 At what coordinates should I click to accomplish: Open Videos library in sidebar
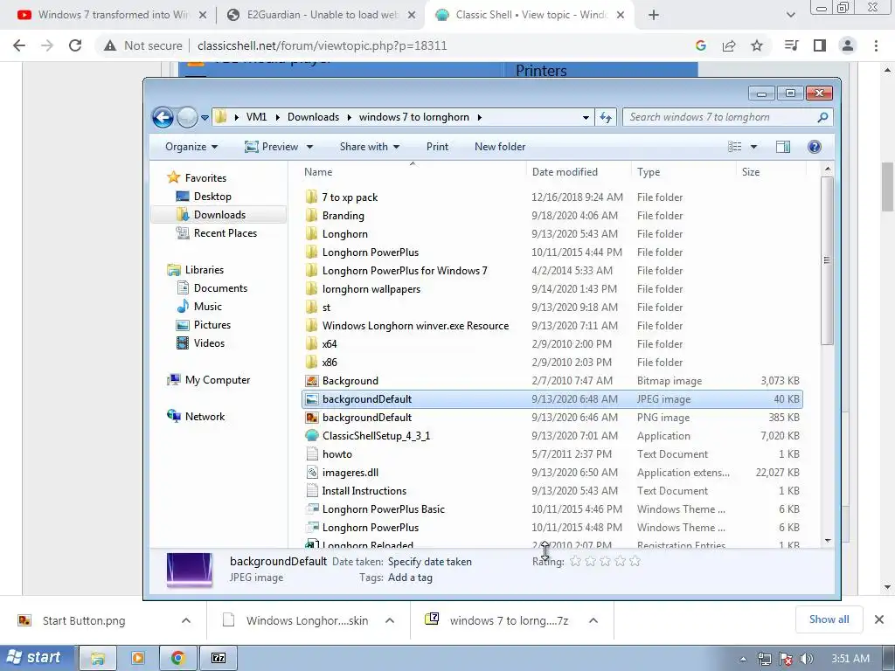pyautogui.click(x=209, y=342)
